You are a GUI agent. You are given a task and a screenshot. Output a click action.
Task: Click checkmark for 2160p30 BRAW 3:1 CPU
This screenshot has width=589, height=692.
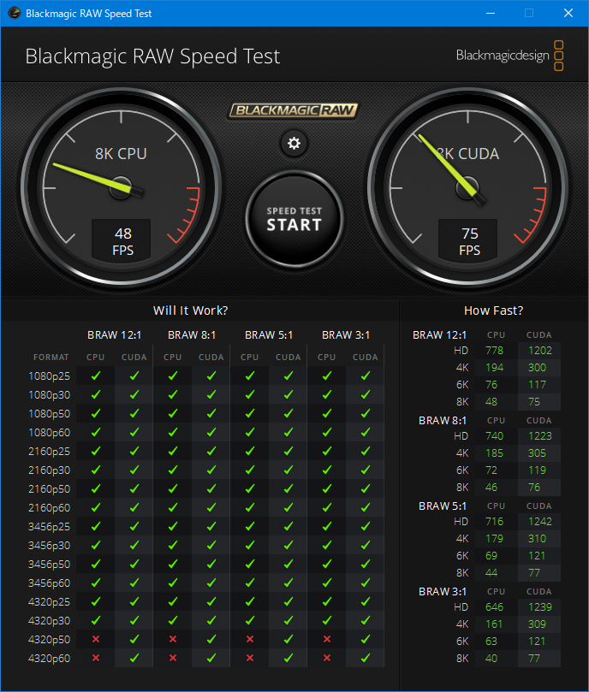[326, 470]
